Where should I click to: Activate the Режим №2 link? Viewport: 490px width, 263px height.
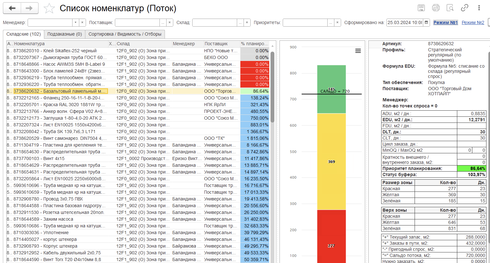(473, 22)
